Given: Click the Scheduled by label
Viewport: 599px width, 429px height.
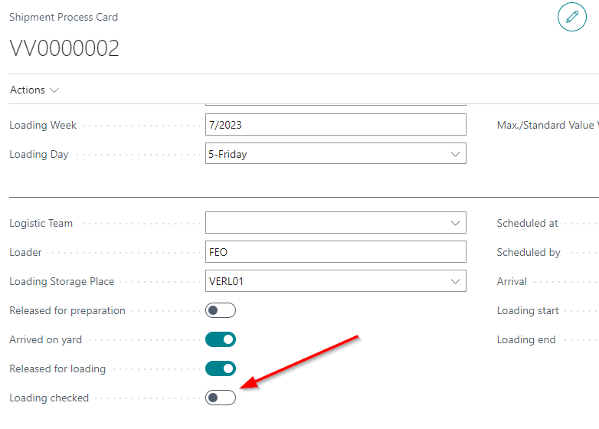Looking at the screenshot, I should (x=529, y=252).
